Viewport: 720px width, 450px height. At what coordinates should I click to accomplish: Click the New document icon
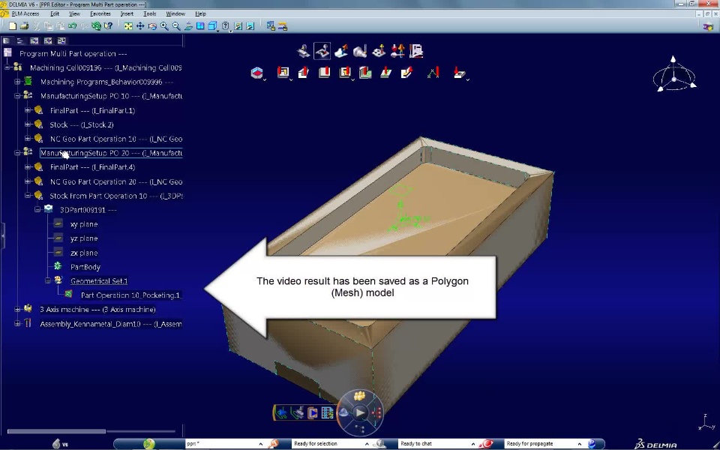[13, 26]
